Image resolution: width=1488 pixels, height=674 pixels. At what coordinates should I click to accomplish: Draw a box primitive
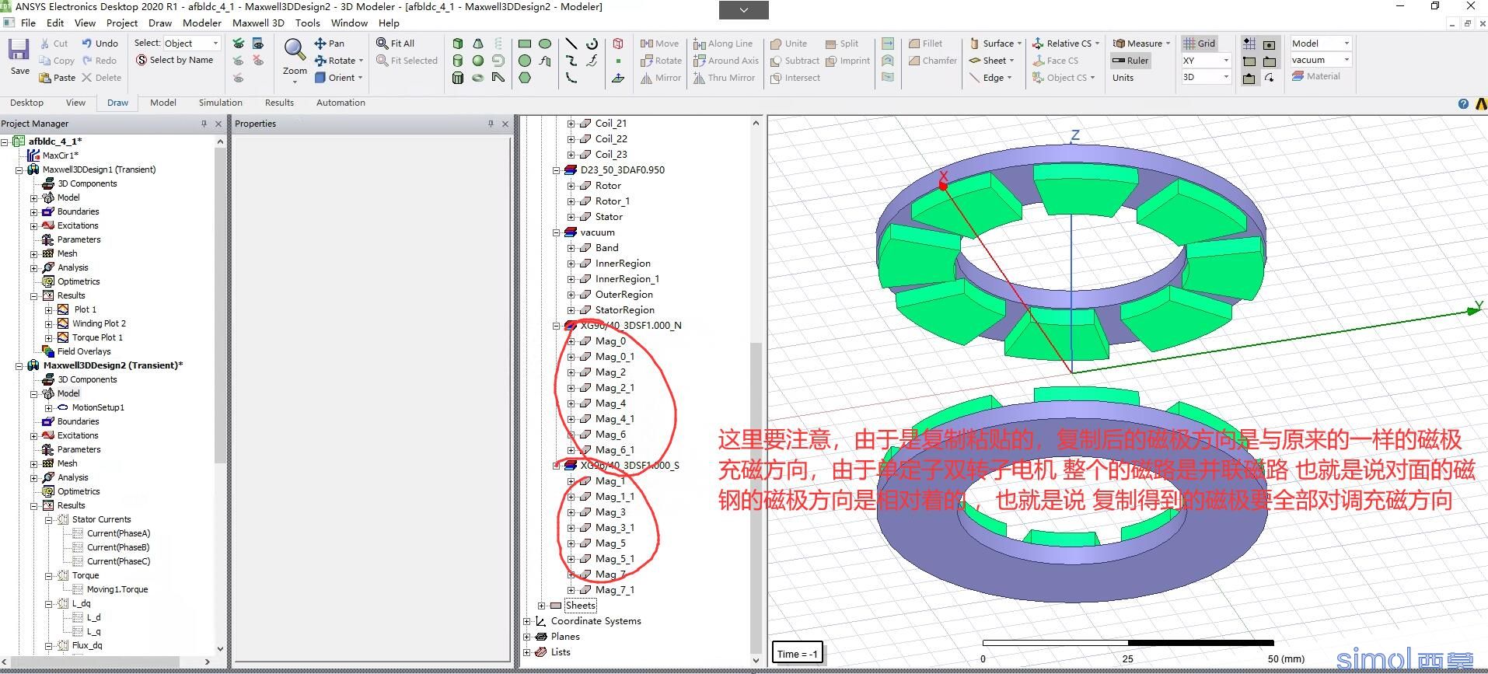coord(458,44)
